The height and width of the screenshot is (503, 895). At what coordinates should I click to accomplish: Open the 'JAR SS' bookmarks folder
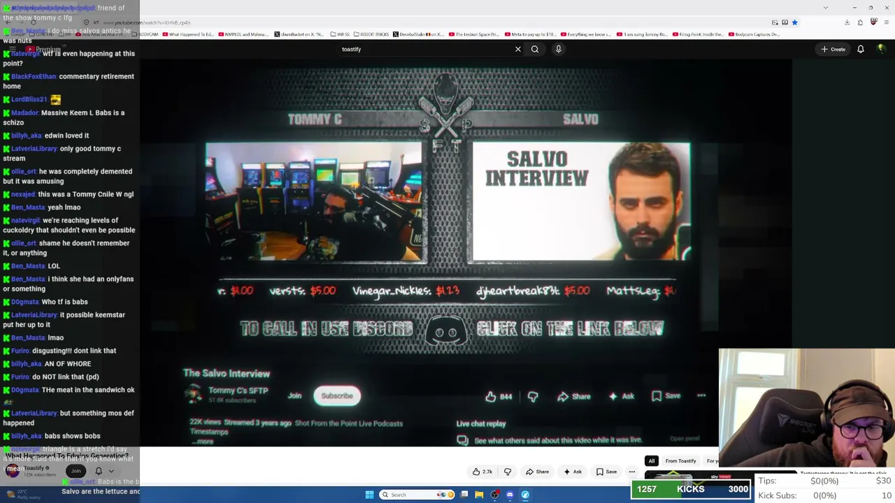(341, 34)
